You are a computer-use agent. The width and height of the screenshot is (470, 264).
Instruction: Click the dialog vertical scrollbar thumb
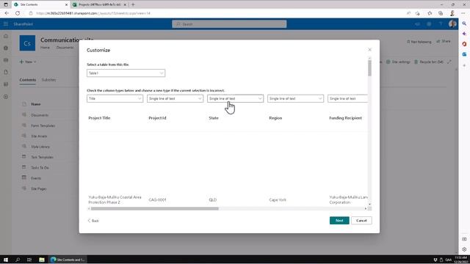369,68
